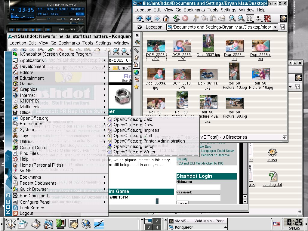Click the Go button right of location field
308x231 pixels.
point(282,27)
